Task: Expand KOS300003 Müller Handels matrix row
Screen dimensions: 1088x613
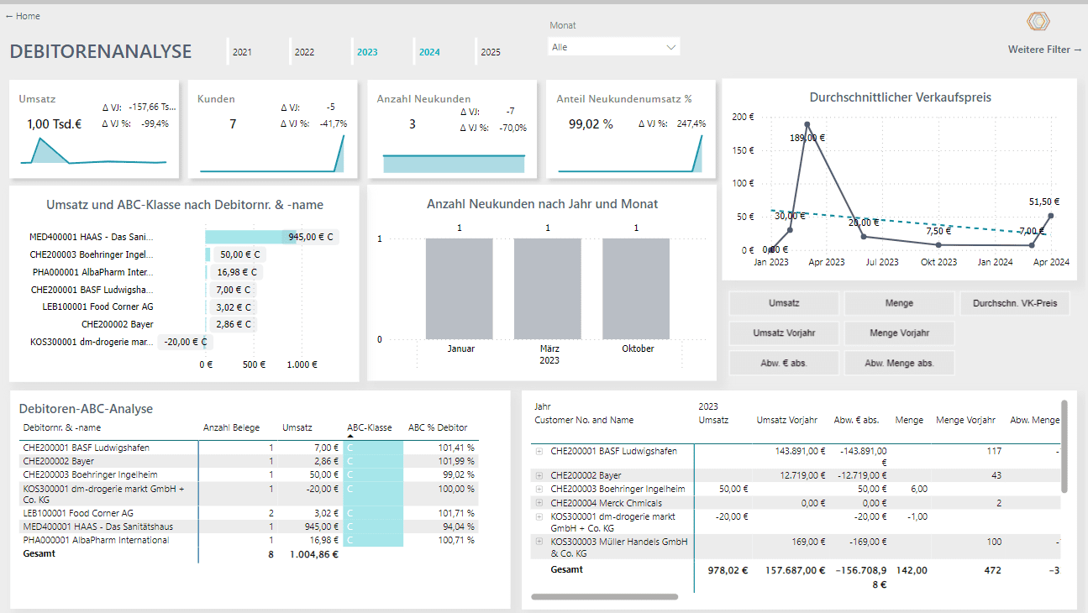Action: point(539,542)
